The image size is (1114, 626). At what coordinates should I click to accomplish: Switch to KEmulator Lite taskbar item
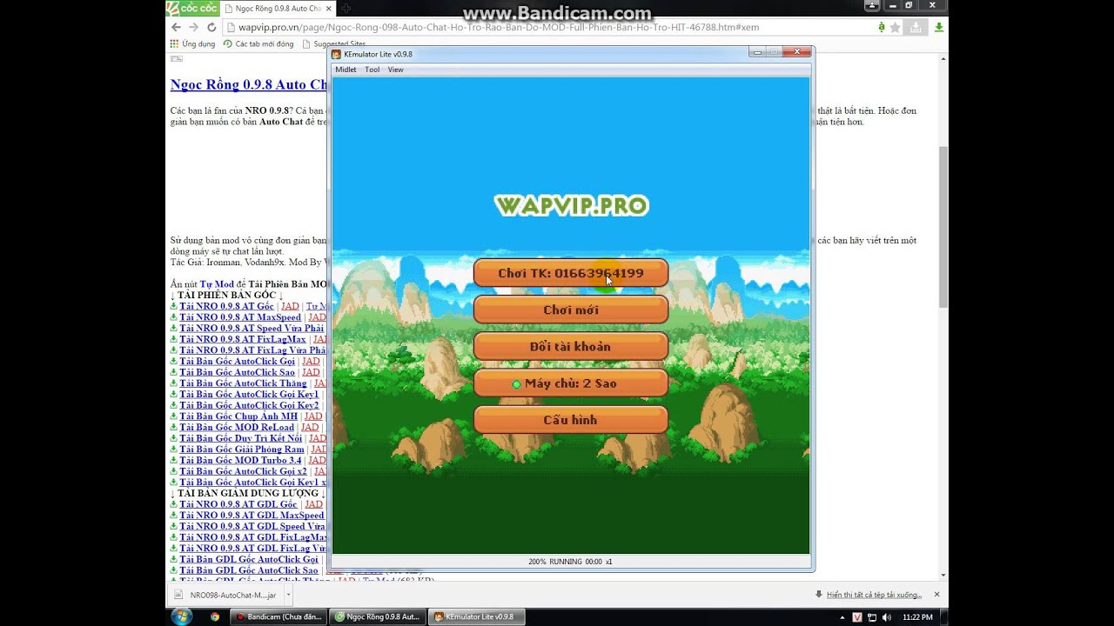475,616
